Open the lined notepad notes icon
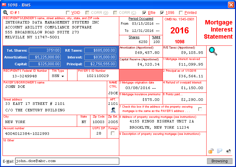The image size is (236, 167). [220, 151]
